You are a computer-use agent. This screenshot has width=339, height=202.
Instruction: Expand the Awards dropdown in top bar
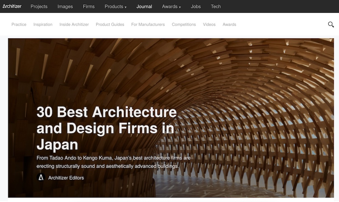pyautogui.click(x=171, y=6)
